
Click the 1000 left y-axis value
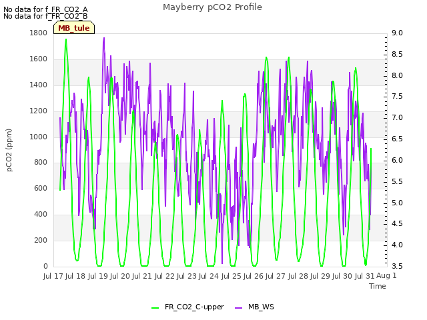[x=39, y=137]
